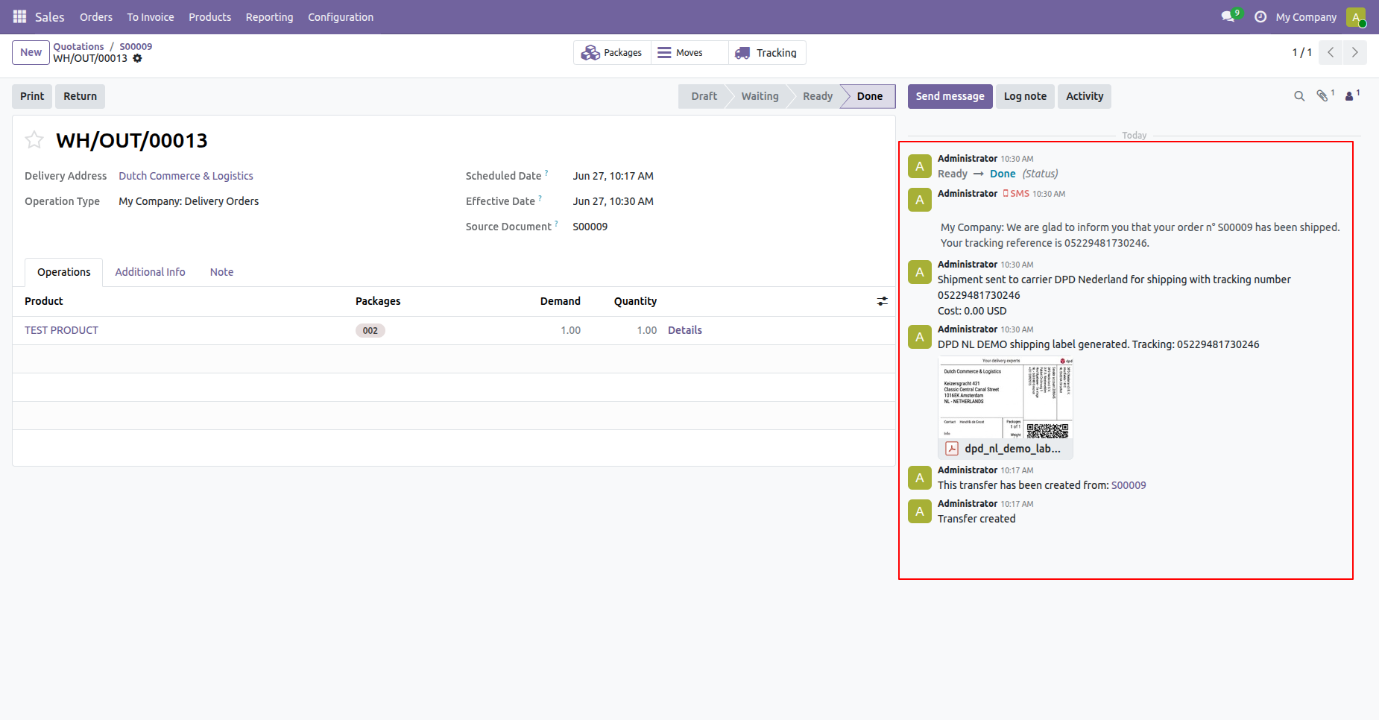Click the PDF icon of dpd_nl_demo label
Screen dimensions: 1379x720
(952, 449)
